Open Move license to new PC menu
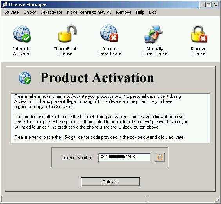221x204 pixels. (x=89, y=12)
